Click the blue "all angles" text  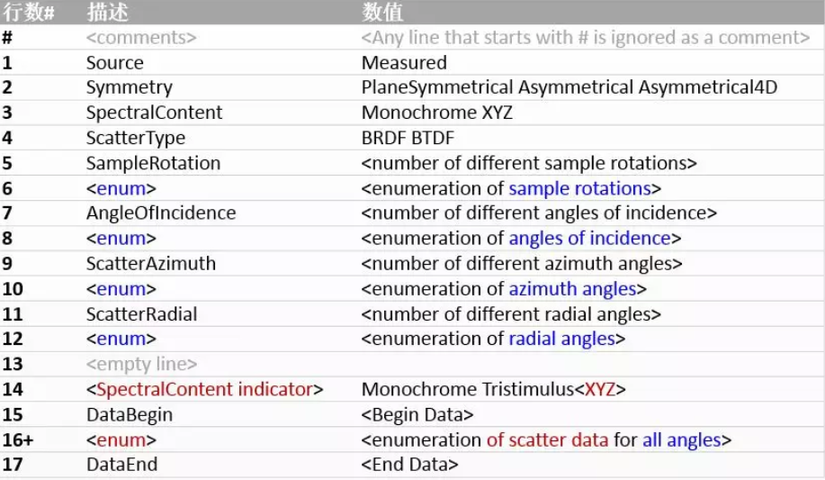[681, 439]
